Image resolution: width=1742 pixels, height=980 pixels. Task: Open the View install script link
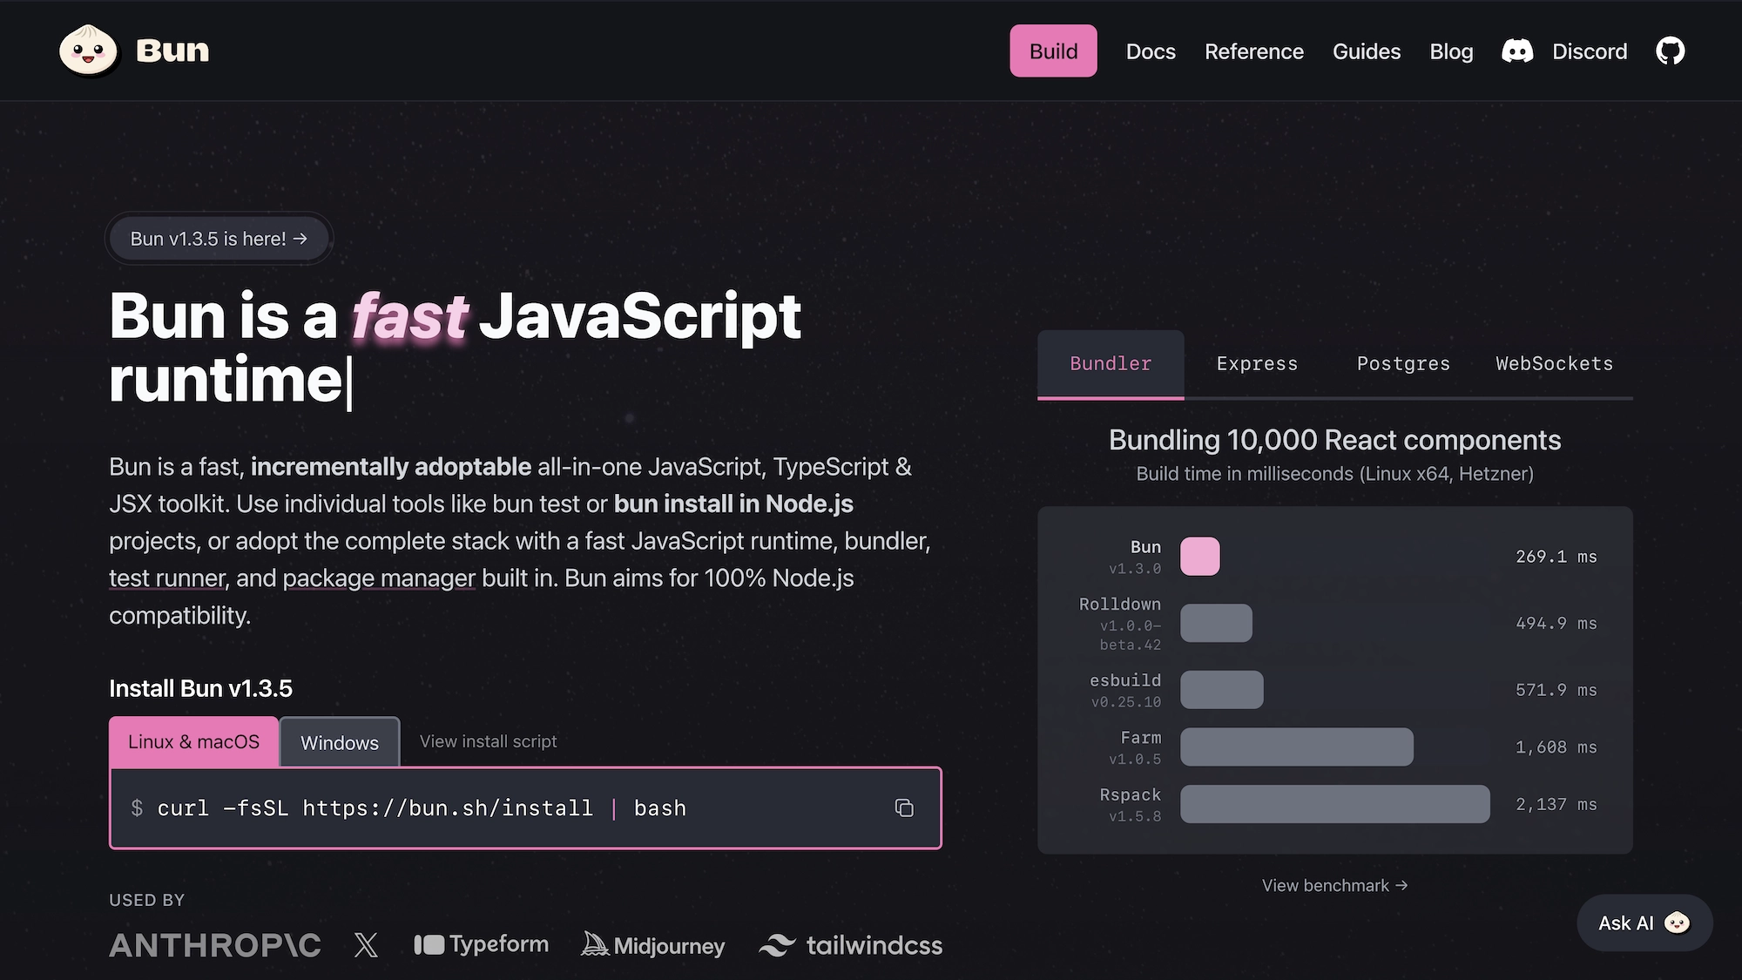[x=488, y=741]
